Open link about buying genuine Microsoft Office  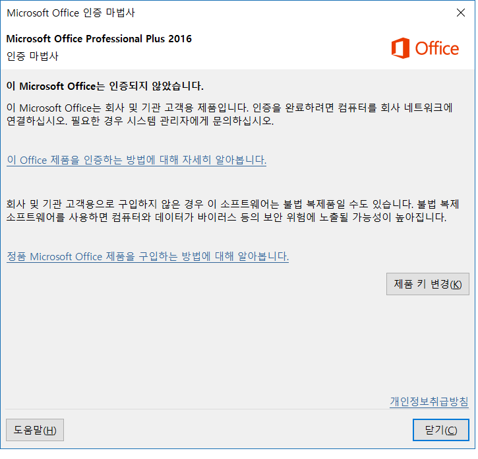[x=148, y=256]
